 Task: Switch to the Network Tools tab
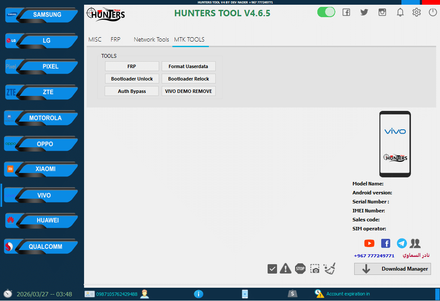[151, 39]
